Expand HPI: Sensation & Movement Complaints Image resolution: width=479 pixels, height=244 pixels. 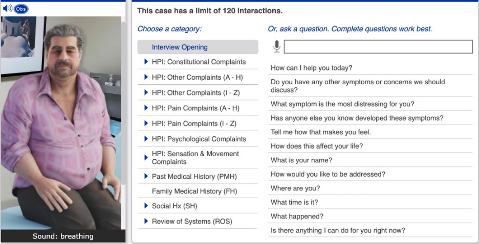click(x=195, y=158)
